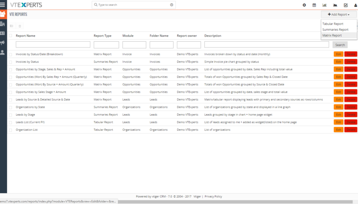The height and width of the screenshot is (204, 358).
Task: Open the vtiger footer link
Action: (197, 196)
